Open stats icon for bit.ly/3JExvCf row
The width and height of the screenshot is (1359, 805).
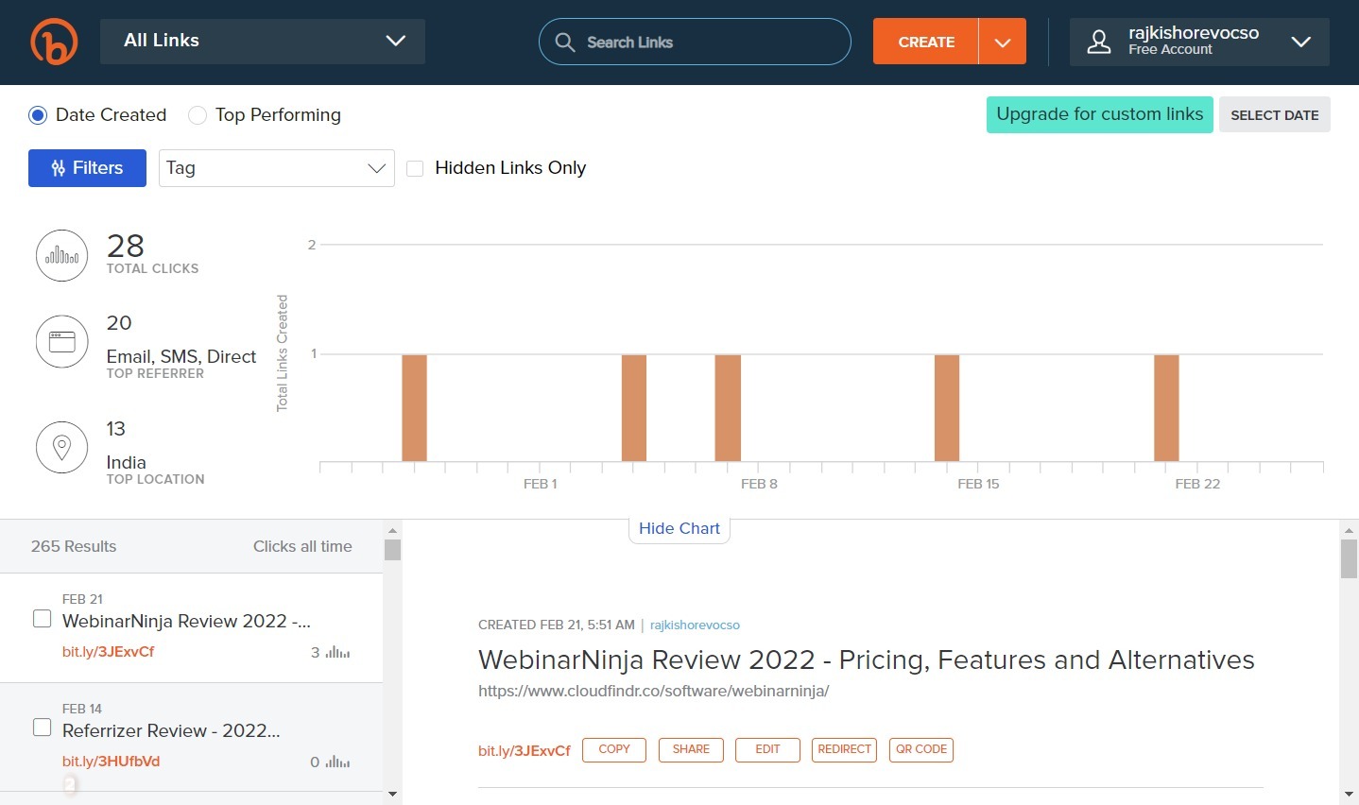pos(338,653)
